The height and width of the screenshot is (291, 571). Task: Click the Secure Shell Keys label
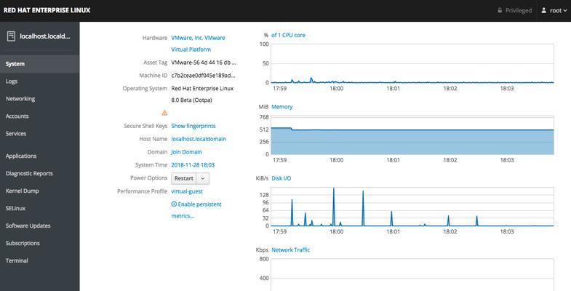pos(145,126)
